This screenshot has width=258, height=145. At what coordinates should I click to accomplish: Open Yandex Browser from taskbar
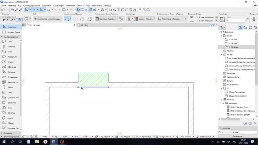46,141
